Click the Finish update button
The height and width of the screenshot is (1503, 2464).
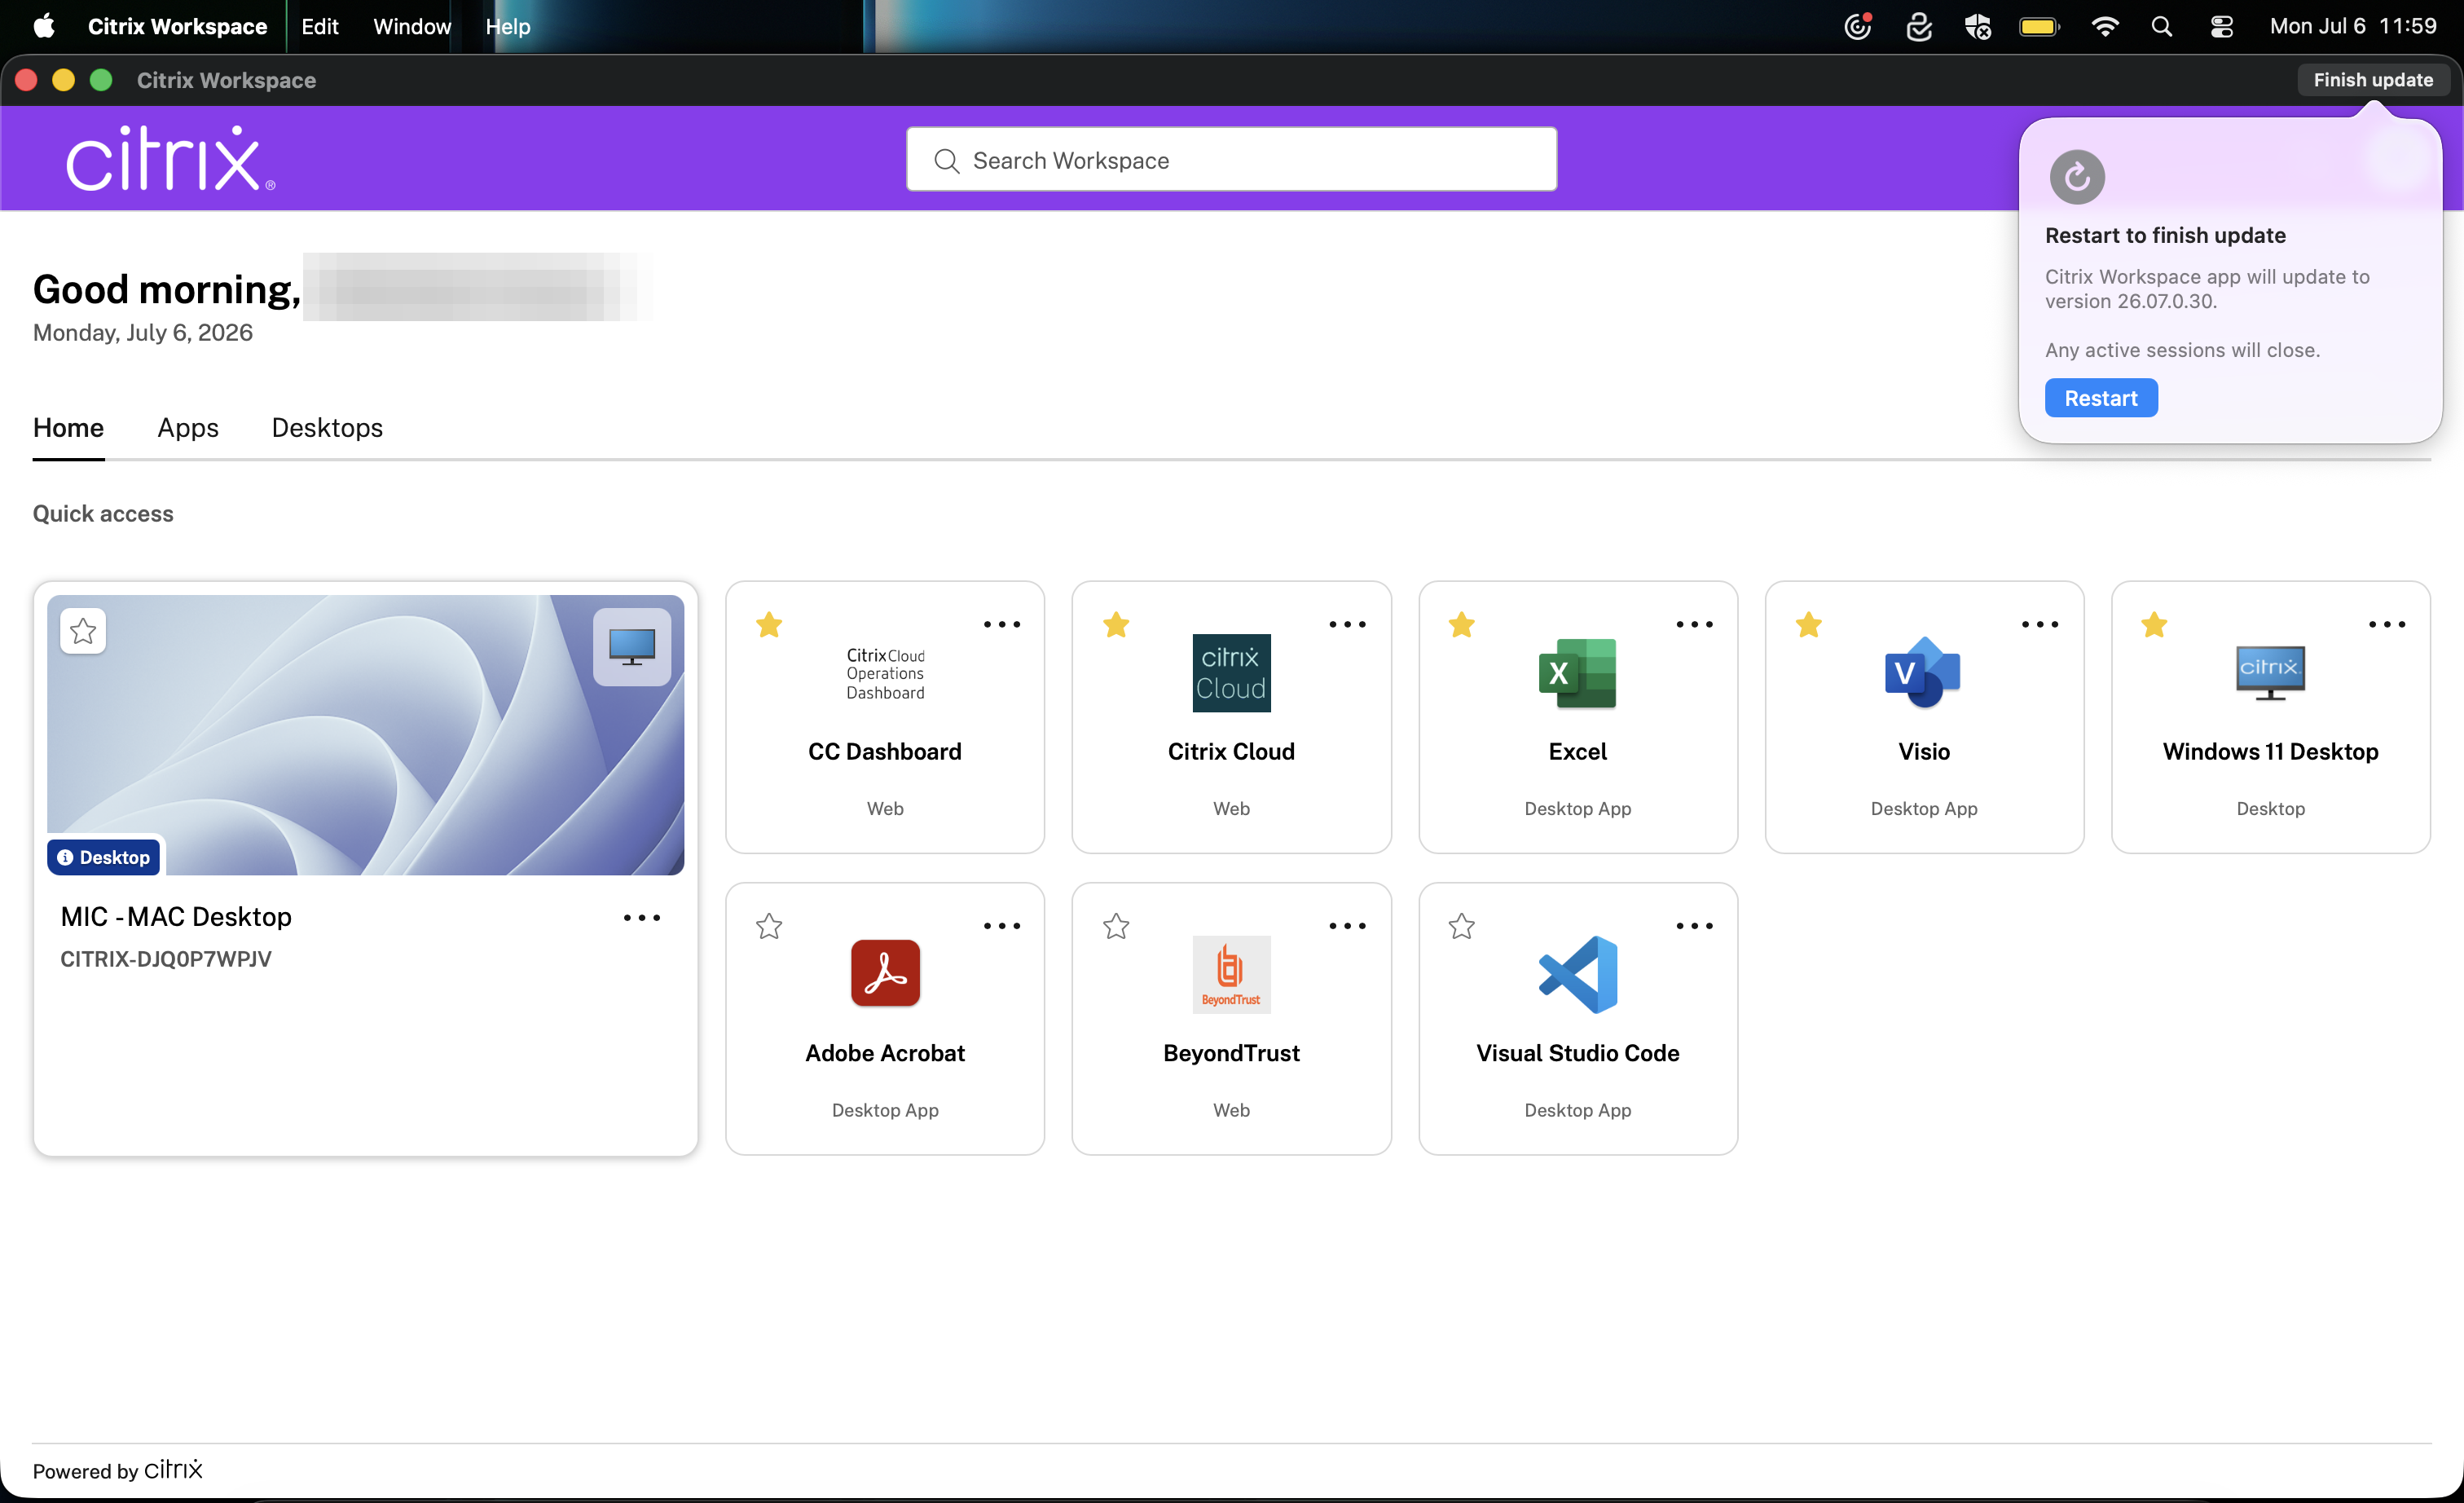(x=2372, y=80)
